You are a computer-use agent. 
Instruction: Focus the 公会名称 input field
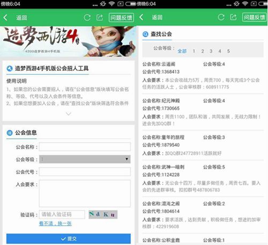[85, 147]
